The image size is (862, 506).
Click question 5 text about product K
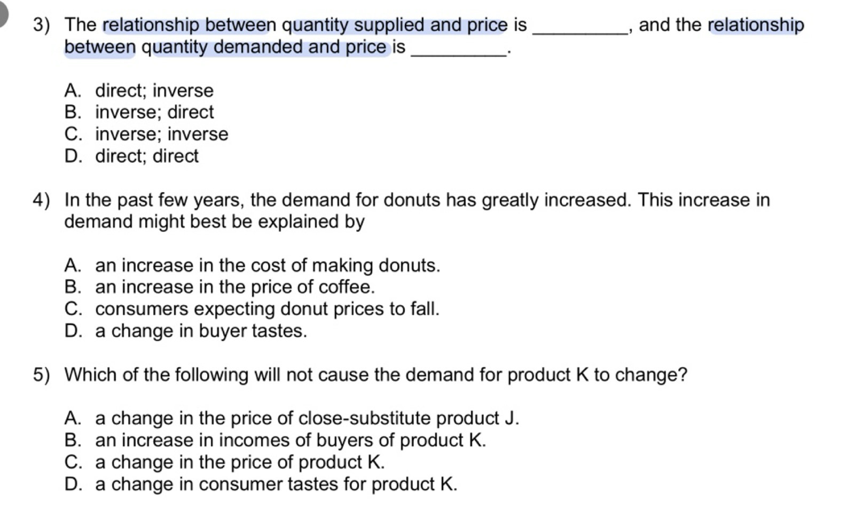(375, 375)
